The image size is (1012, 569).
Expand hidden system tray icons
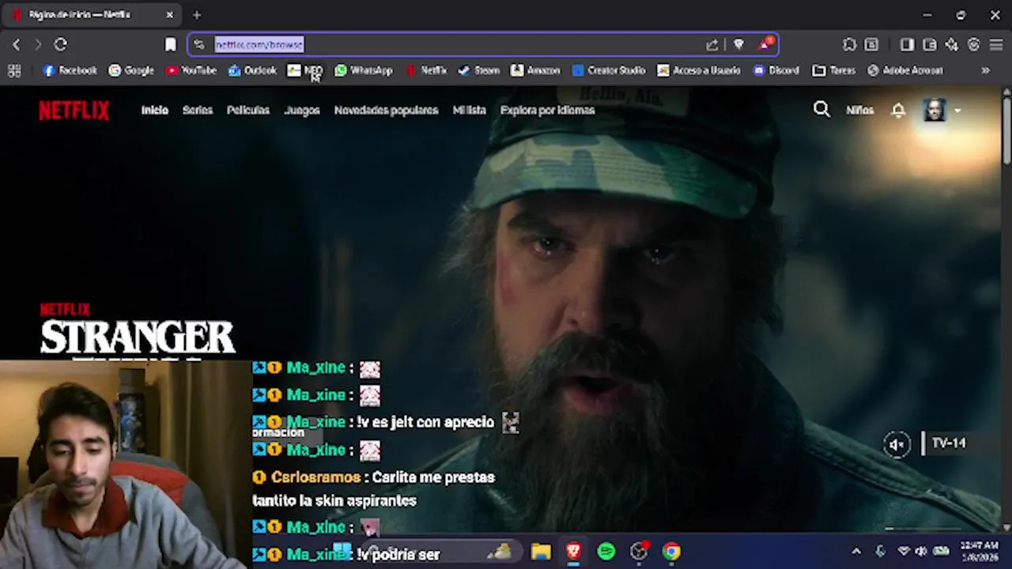pyautogui.click(x=856, y=552)
